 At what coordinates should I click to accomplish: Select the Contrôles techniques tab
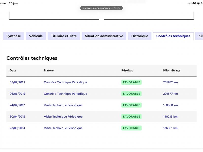173,36
